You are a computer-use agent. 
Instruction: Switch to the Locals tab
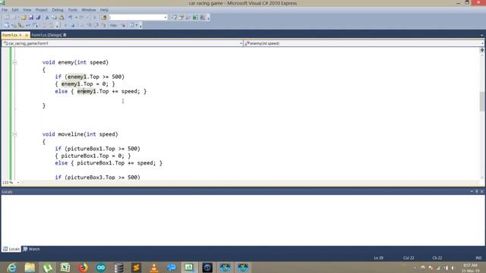click(x=11, y=249)
